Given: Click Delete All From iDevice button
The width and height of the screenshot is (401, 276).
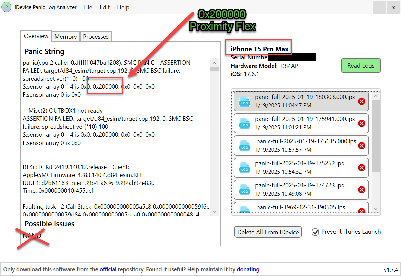Looking at the screenshot, I should [x=268, y=232].
